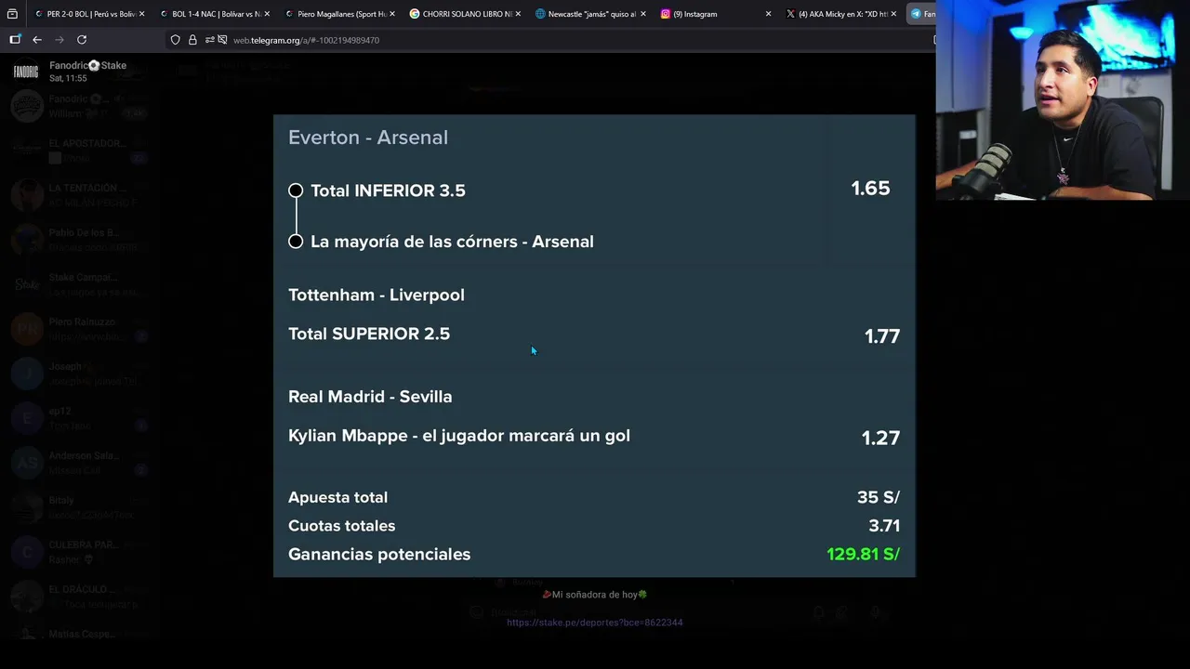Click the Total INFERIOR 3.5 bet circle
The height and width of the screenshot is (669, 1190).
pos(296,190)
